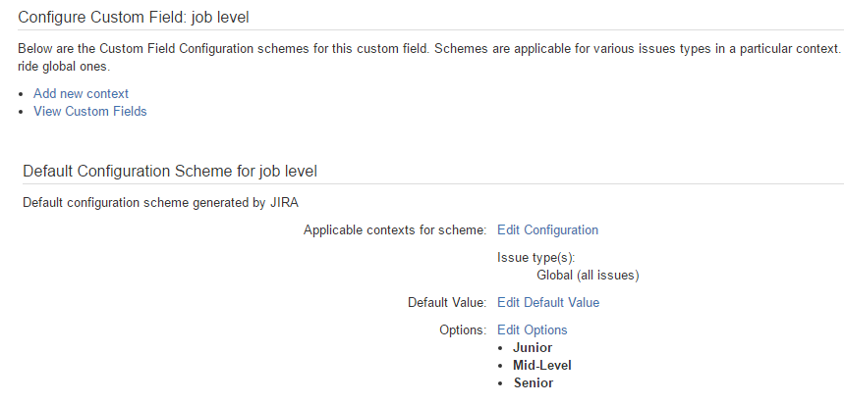The image size is (844, 405).
Task: Click the 'Applicable contexts for scheme:' label
Action: (395, 230)
